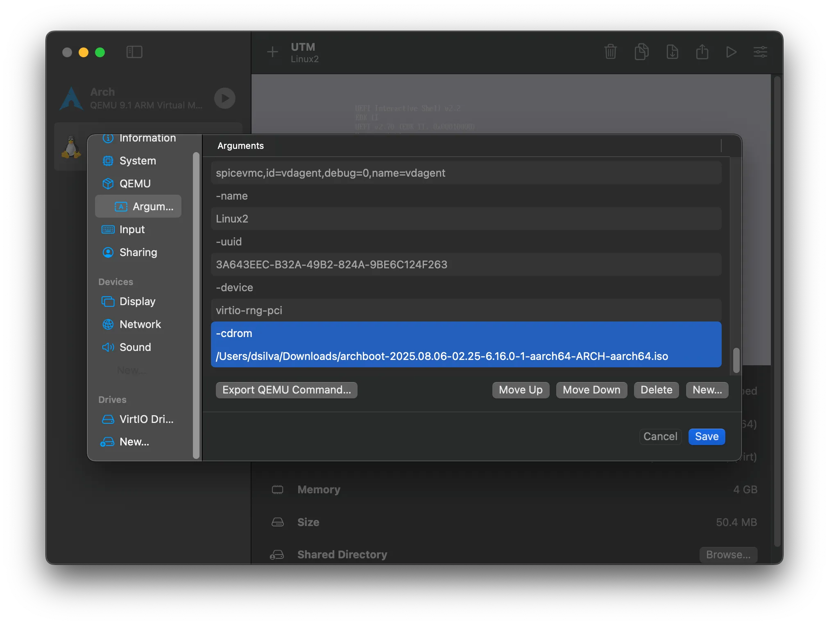Screen dimensions: 829x625
Task: Open the Display device settings
Action: tap(138, 301)
